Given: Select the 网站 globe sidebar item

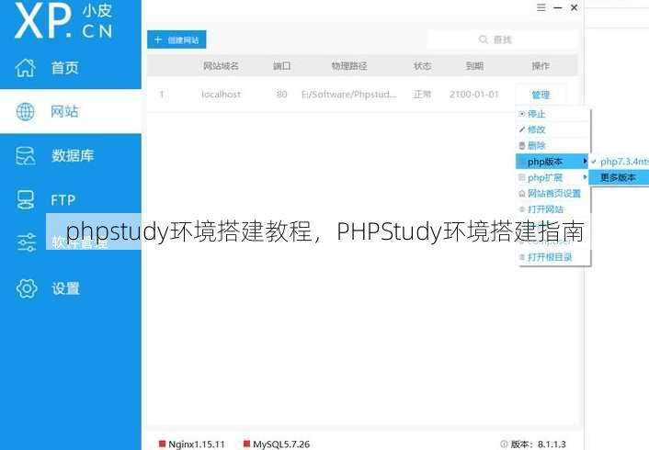Looking at the screenshot, I should point(71,112).
